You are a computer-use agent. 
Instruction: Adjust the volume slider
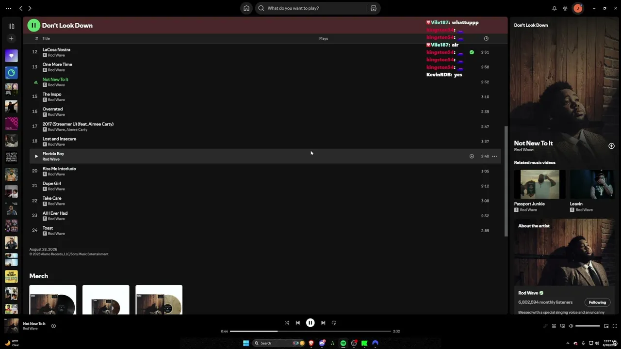tap(588, 326)
